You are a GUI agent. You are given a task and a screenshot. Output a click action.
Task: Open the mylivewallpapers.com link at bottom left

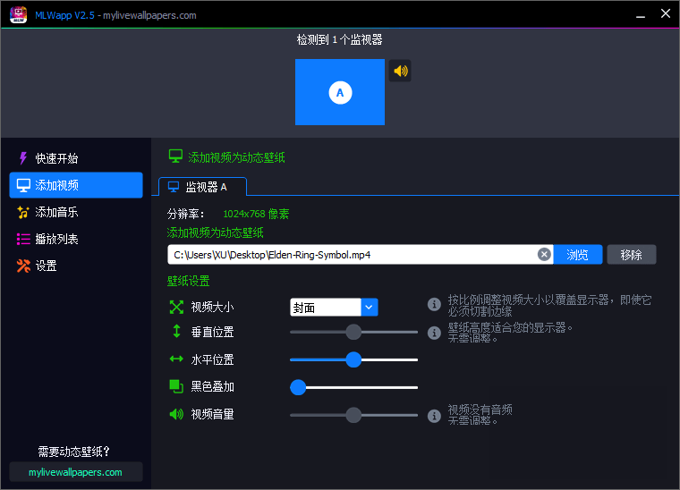coord(76,472)
